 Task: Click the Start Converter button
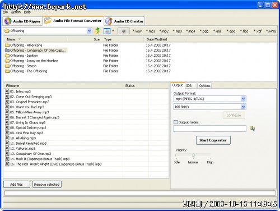pos(213,140)
